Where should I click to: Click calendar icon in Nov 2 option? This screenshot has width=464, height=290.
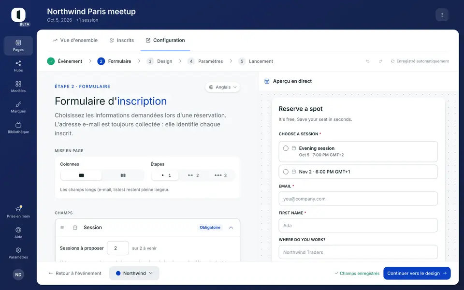pos(294,172)
